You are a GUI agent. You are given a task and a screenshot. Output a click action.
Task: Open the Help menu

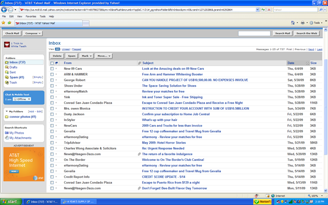click(x=51, y=16)
